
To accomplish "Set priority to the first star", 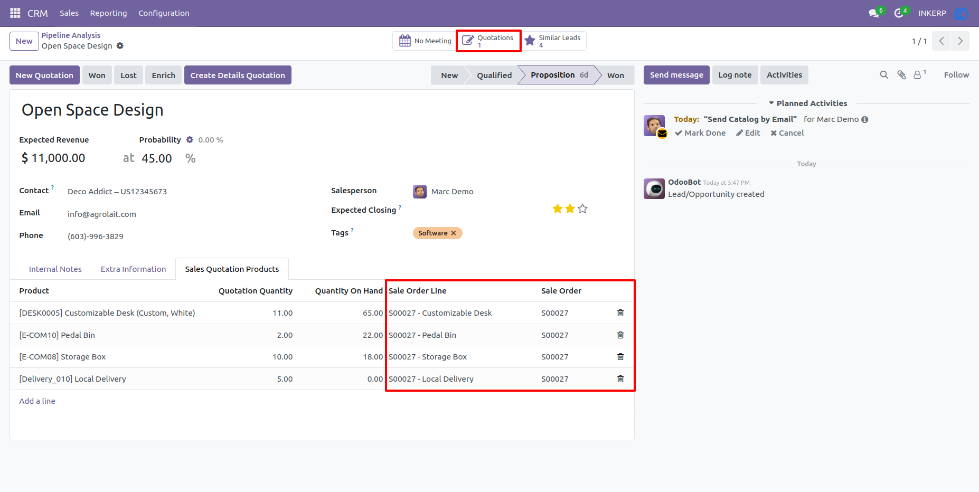I will pos(557,209).
